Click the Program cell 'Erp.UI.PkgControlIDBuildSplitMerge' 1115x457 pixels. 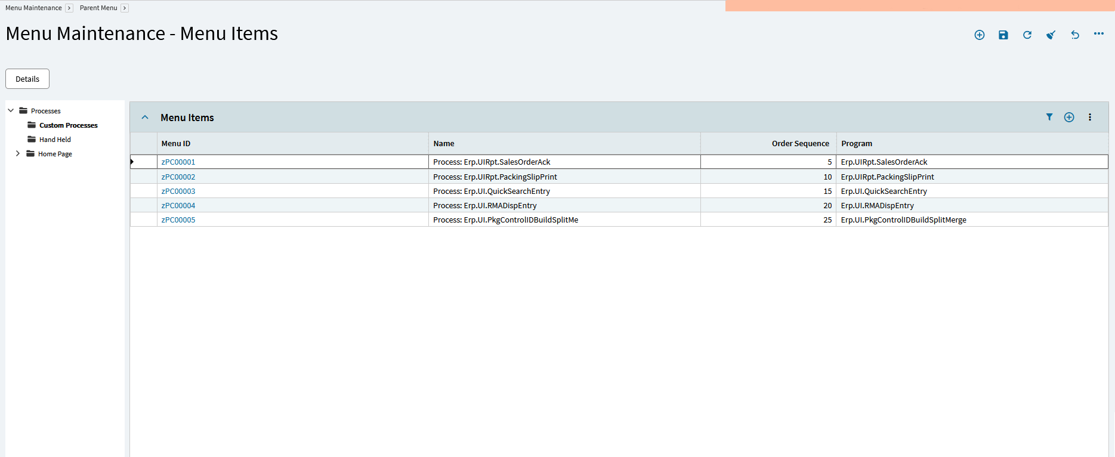[972, 220]
